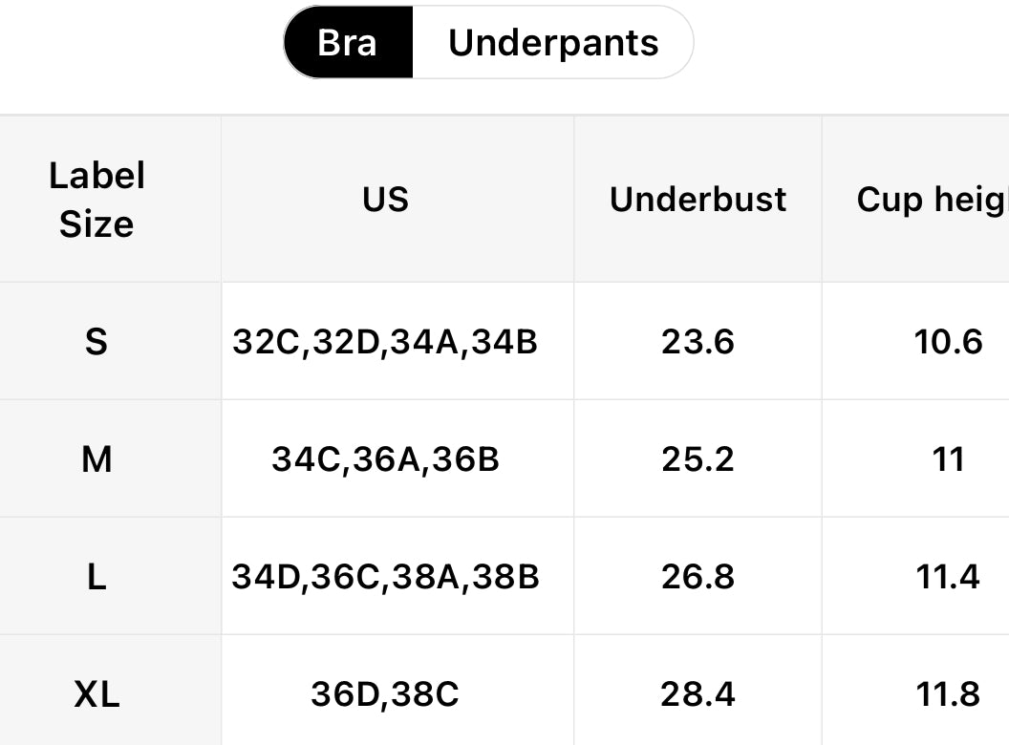Image resolution: width=1009 pixels, height=745 pixels.
Task: Click the 11.8 cup height value
Action: [x=948, y=694]
